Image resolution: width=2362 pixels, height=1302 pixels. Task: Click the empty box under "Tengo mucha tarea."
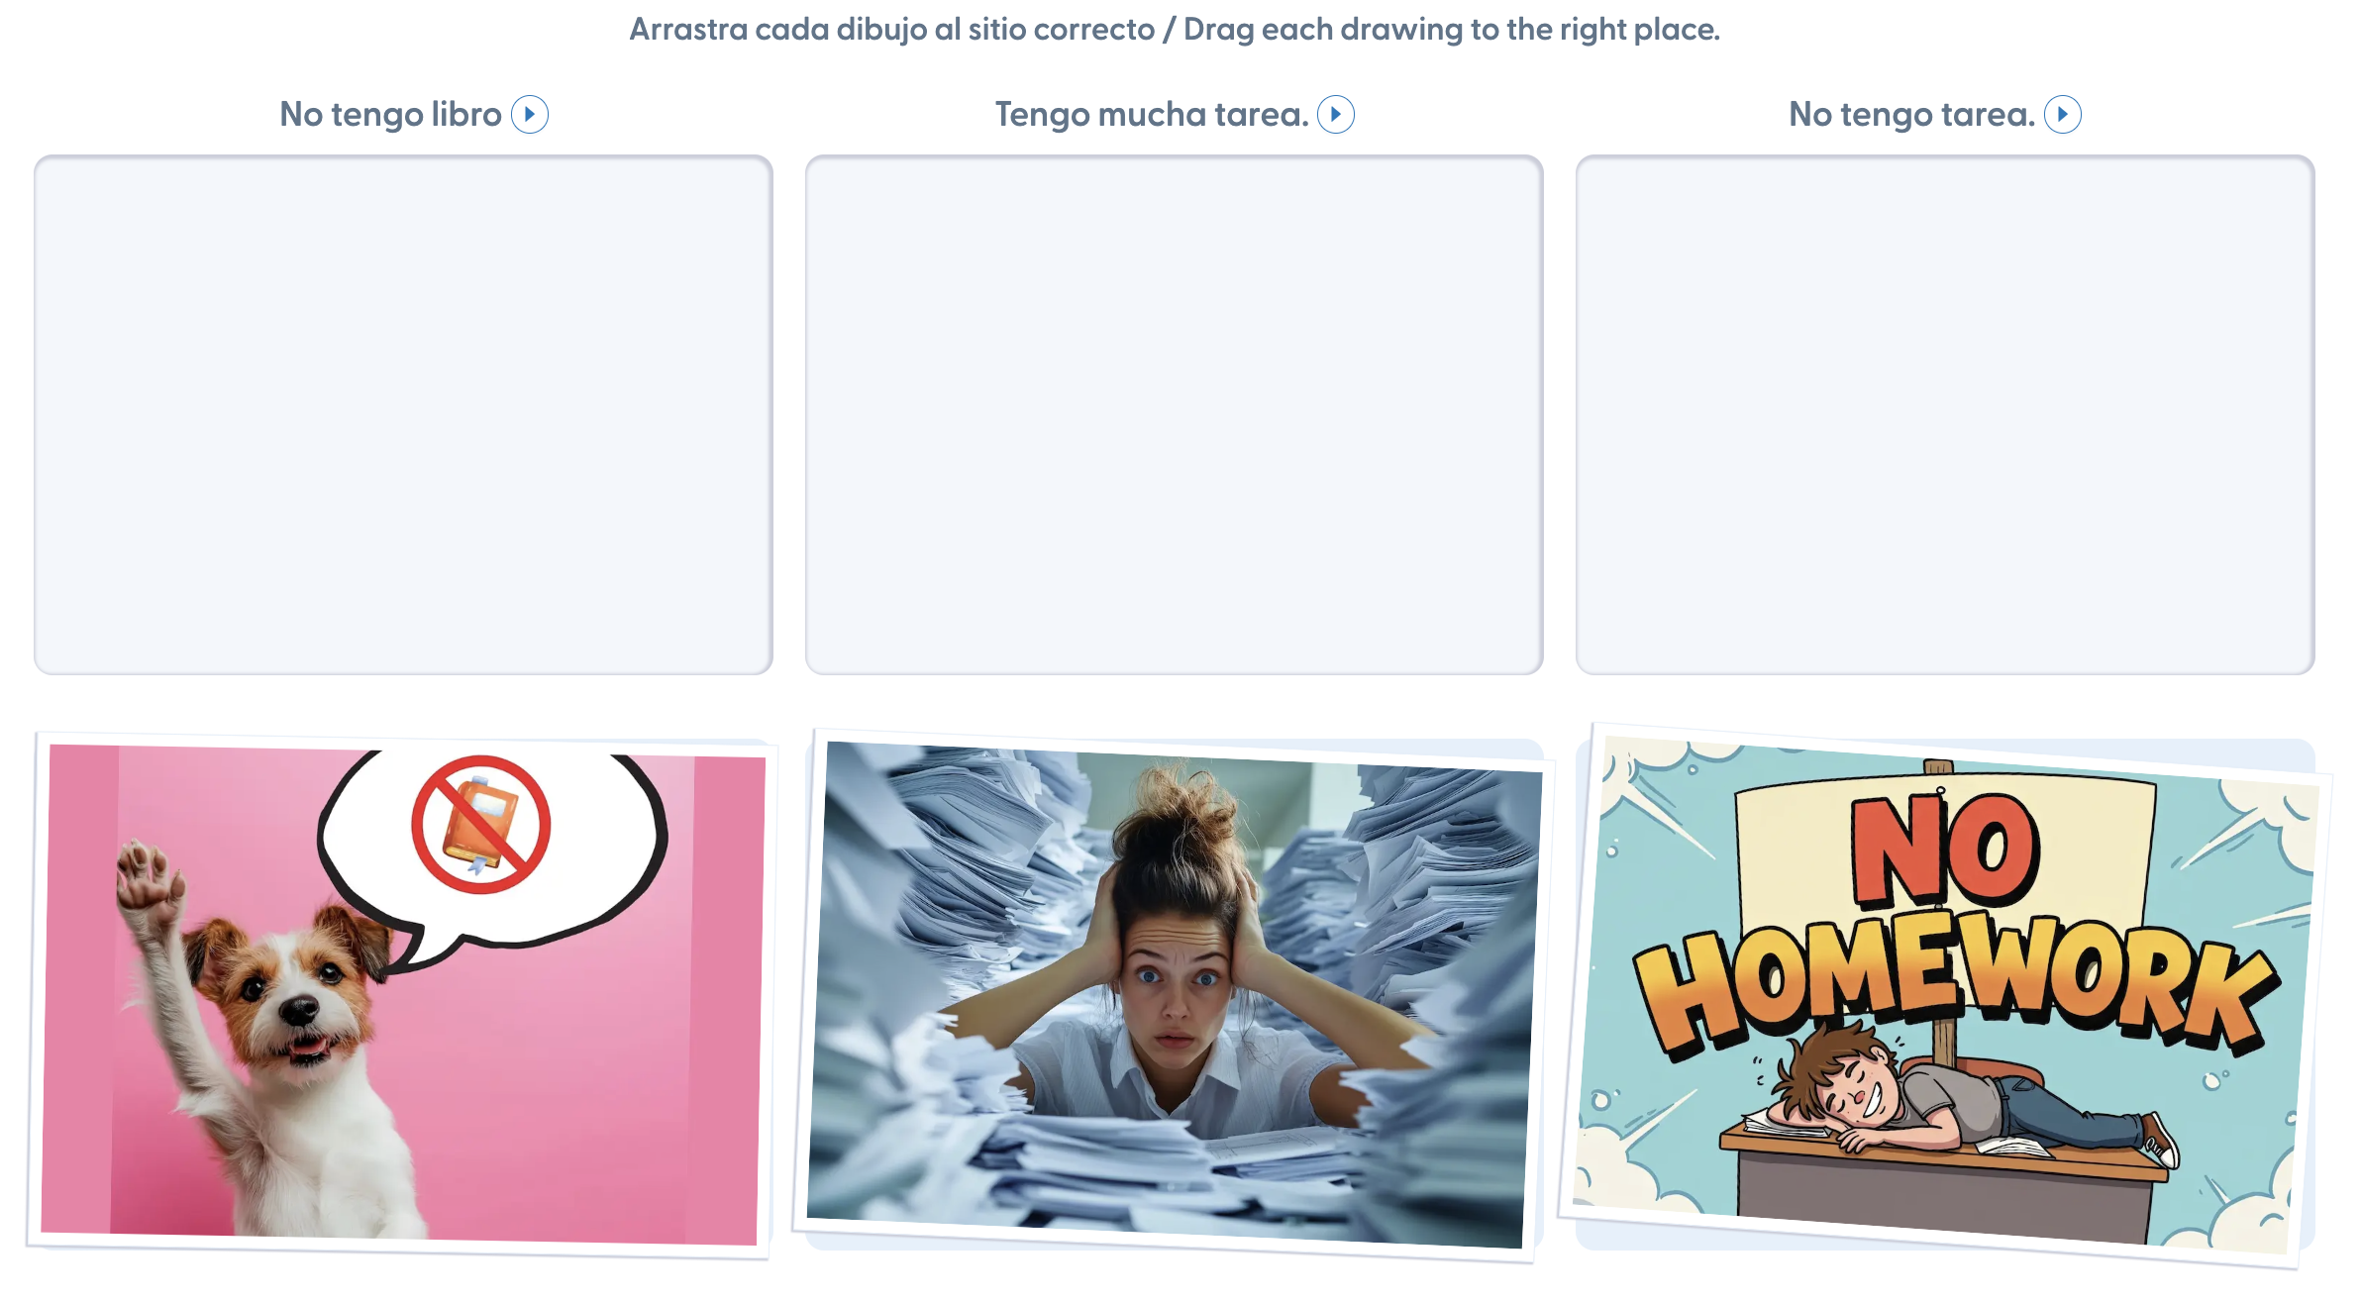[x=1174, y=415]
